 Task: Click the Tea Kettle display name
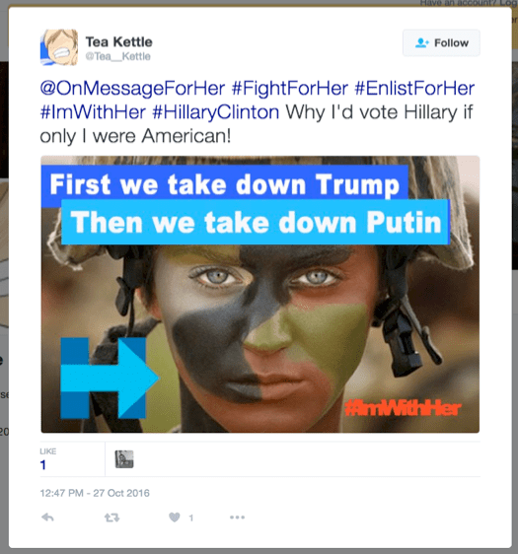118,42
